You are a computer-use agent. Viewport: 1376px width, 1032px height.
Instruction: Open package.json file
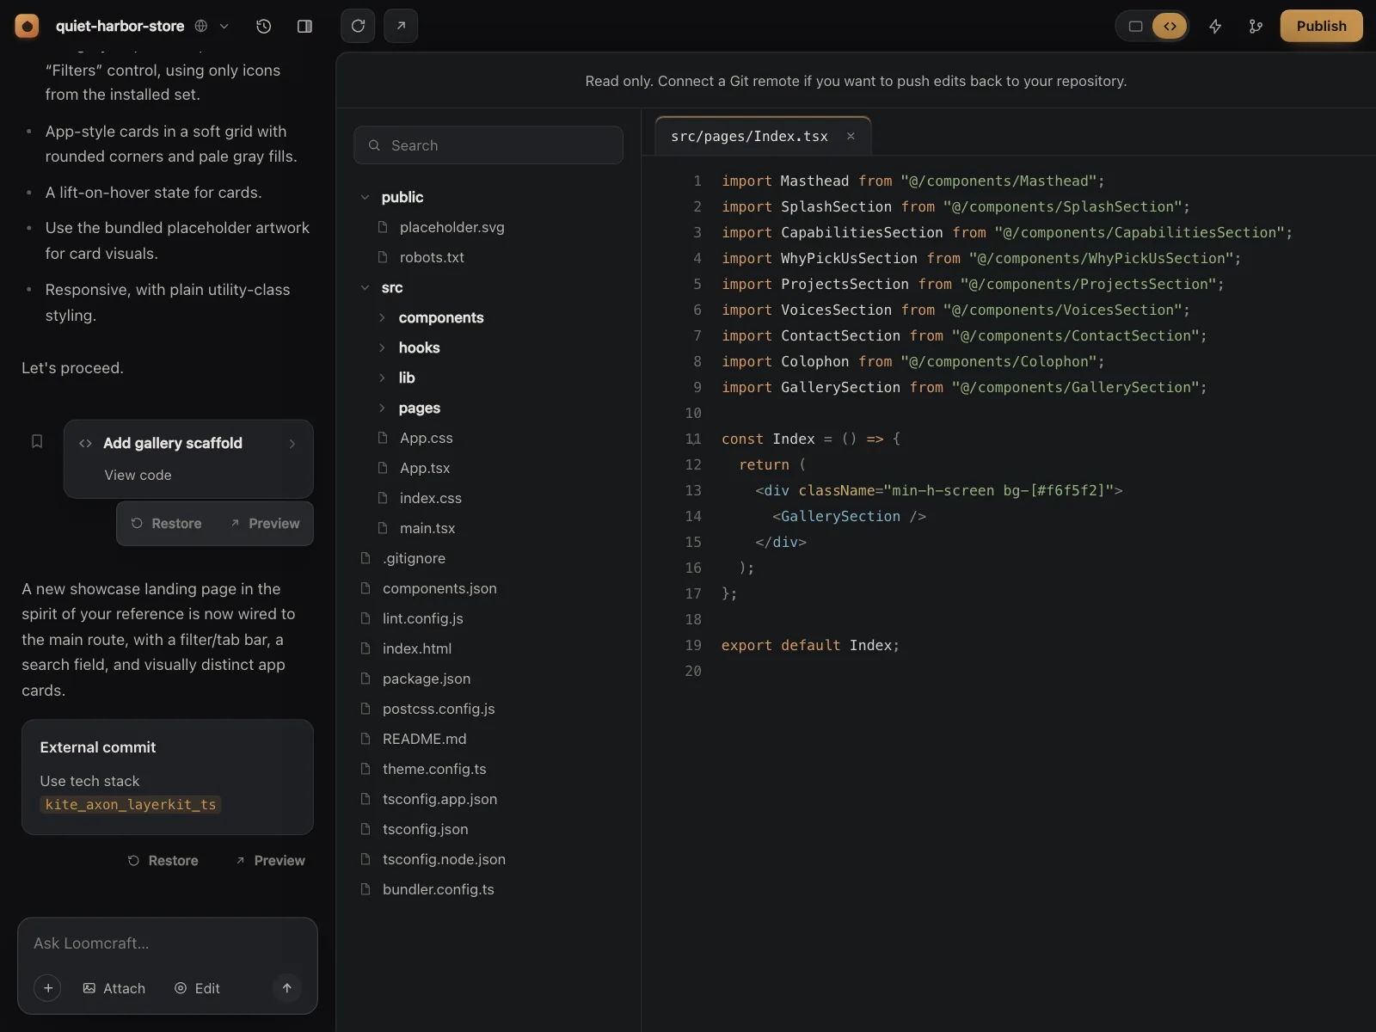click(426, 679)
